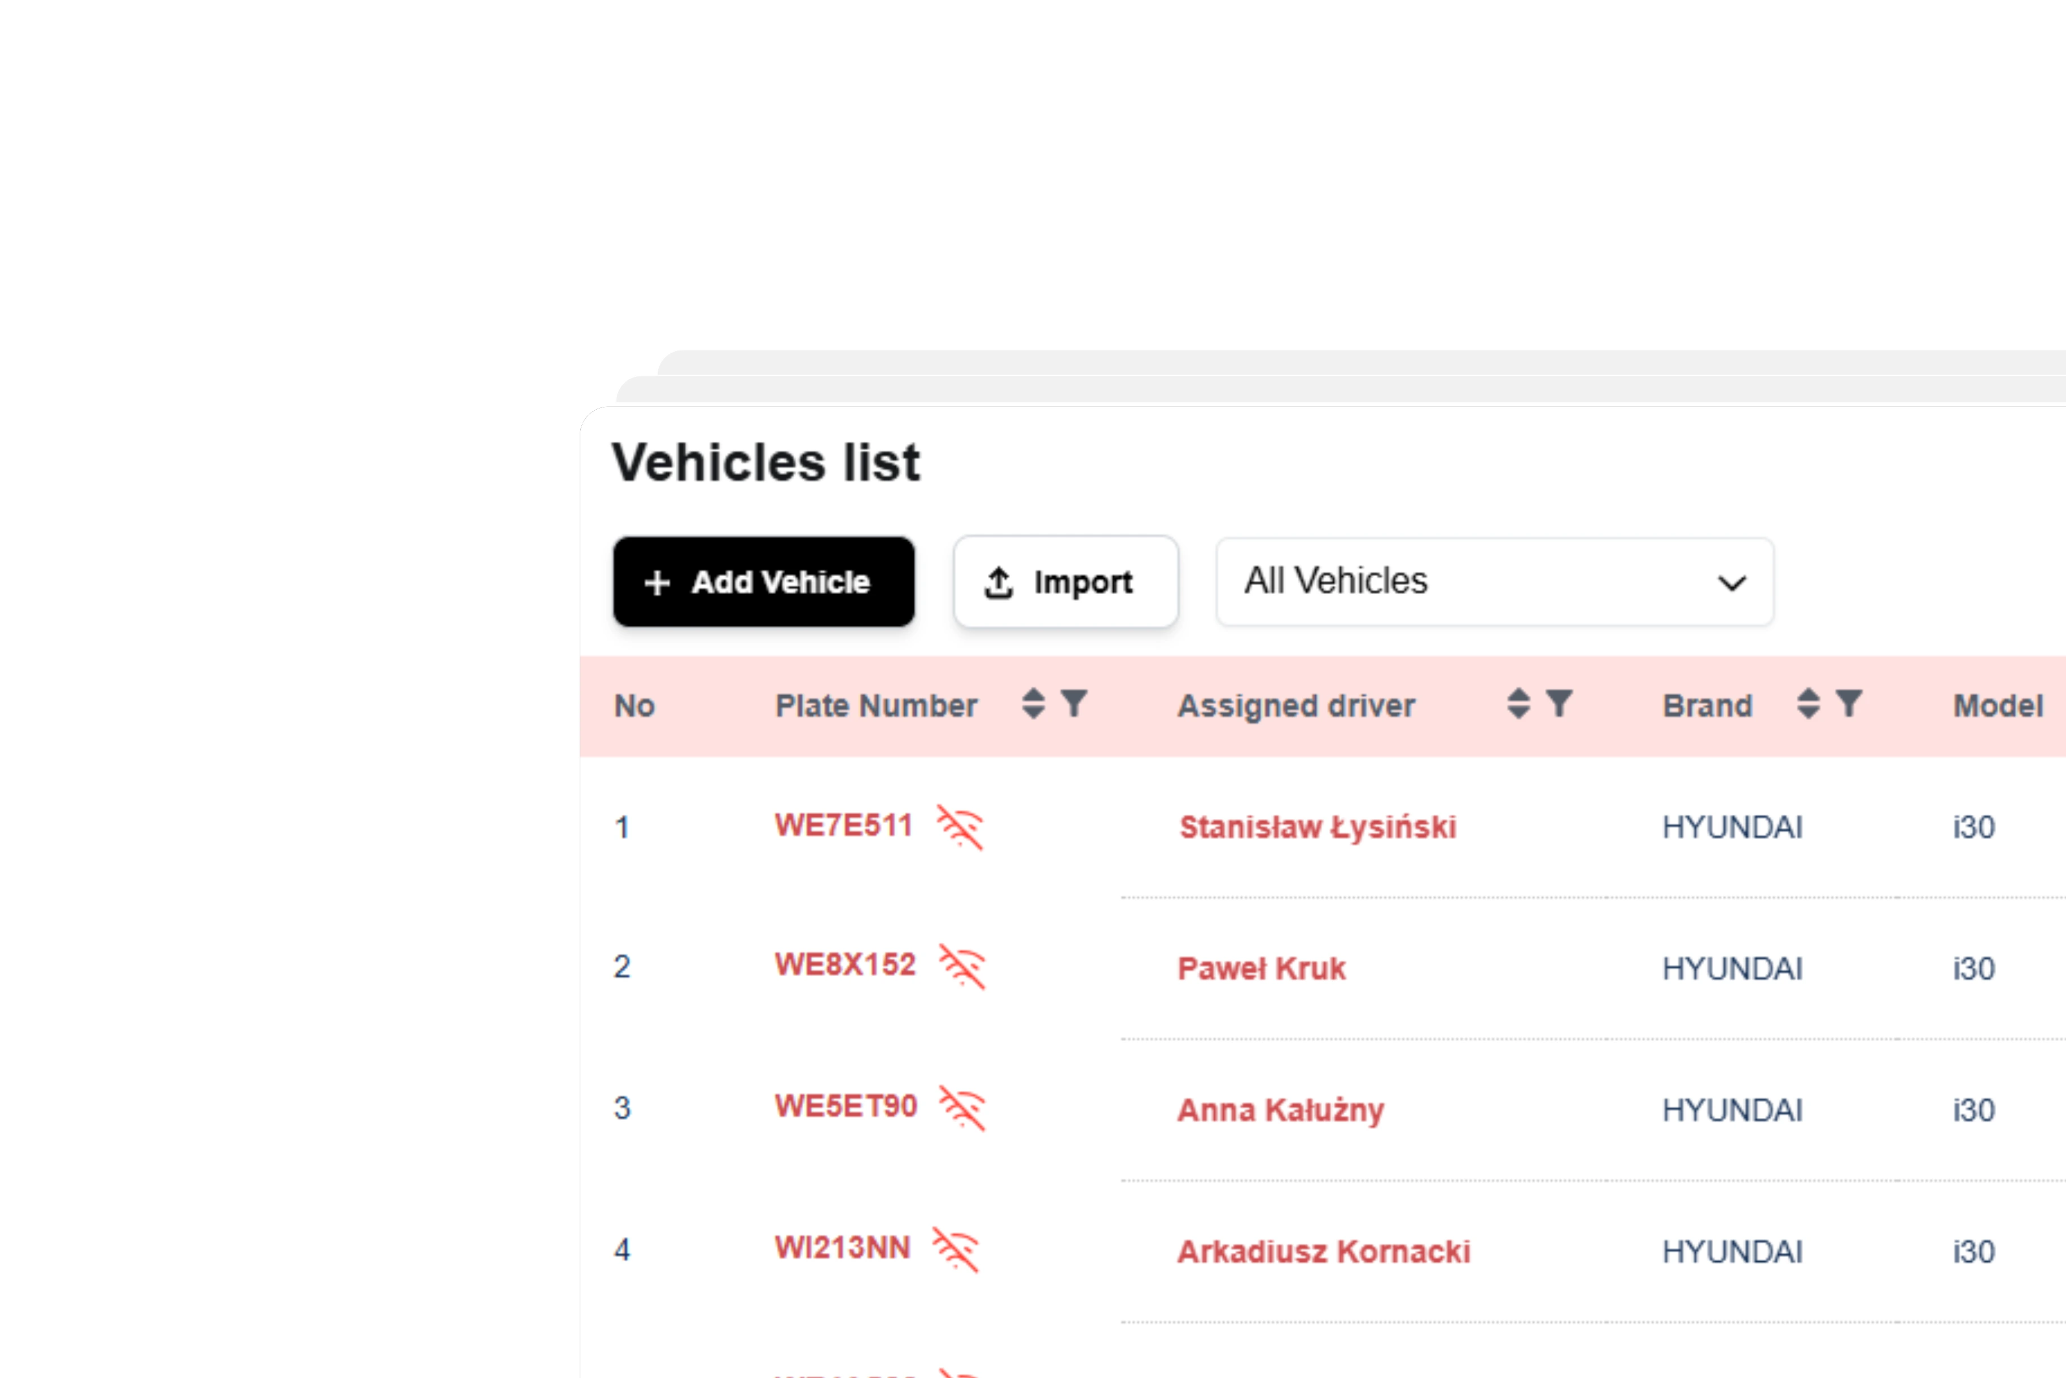Click row number 1
This screenshot has height=1378, width=2066.
click(x=621, y=828)
